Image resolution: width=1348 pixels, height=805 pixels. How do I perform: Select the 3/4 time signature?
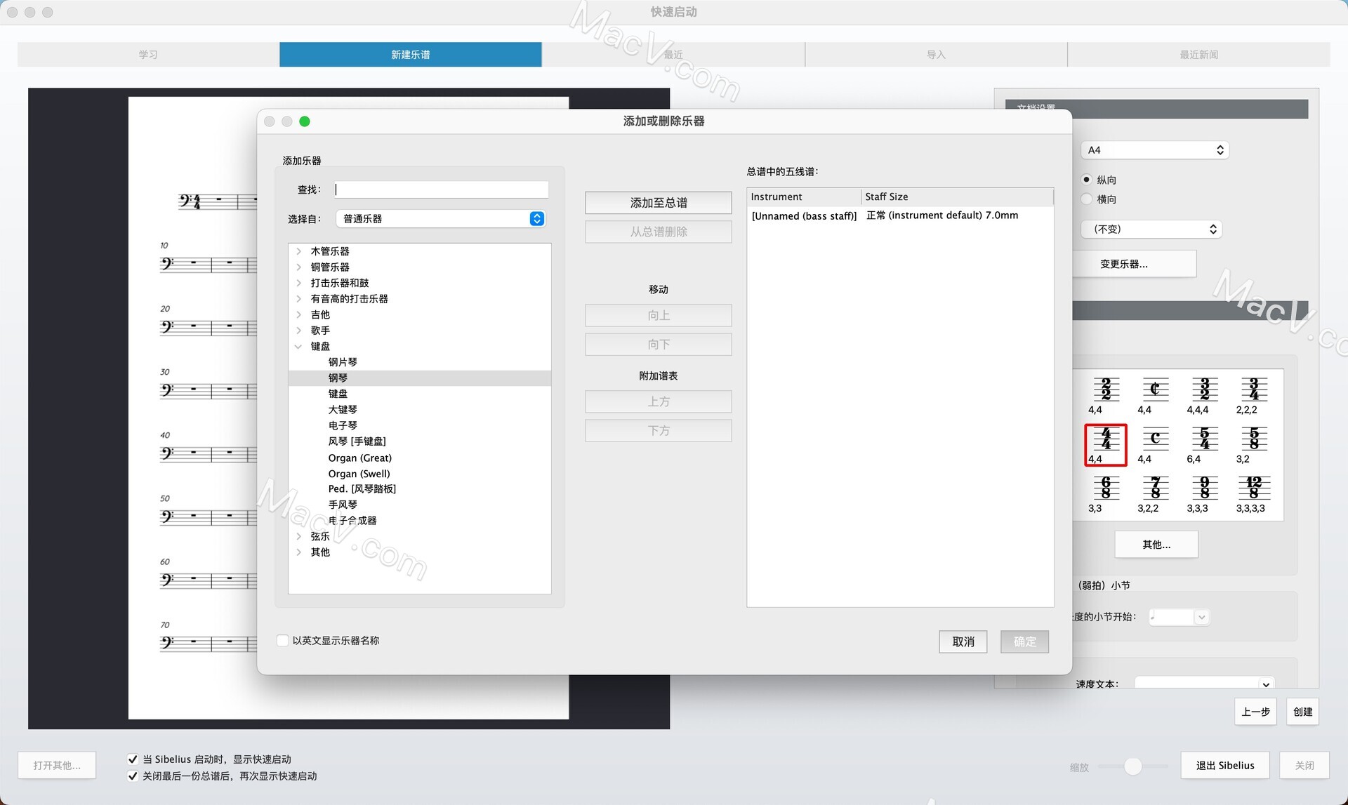1253,395
